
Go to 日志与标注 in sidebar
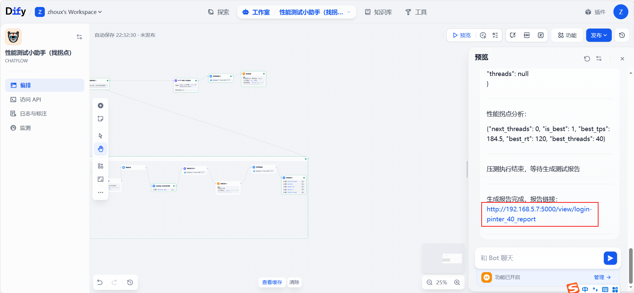pyautogui.click(x=33, y=114)
